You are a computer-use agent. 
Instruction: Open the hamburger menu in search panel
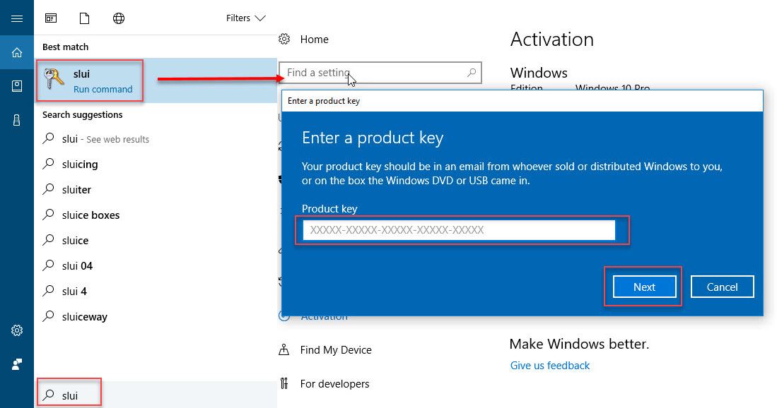[x=17, y=18]
